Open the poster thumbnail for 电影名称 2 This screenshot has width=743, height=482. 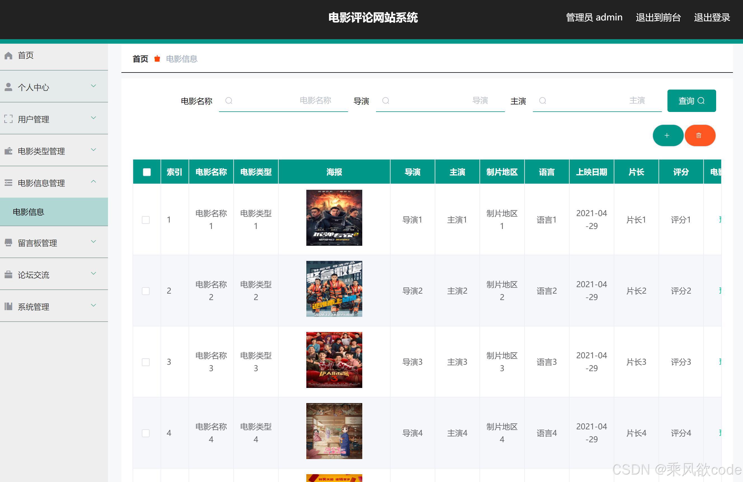pos(334,289)
